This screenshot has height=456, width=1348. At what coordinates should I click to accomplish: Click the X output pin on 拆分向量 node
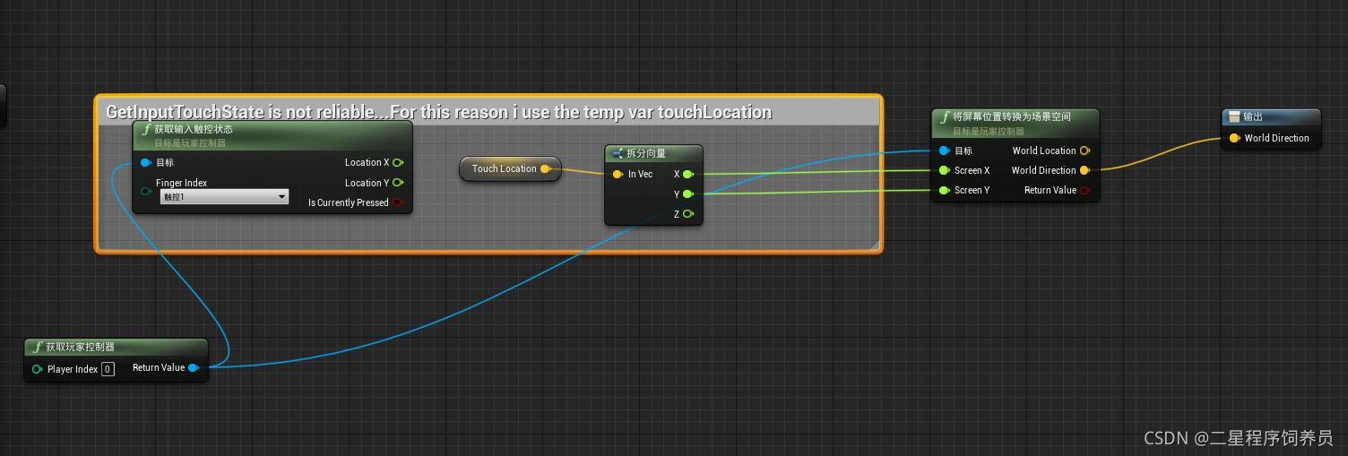tap(687, 174)
